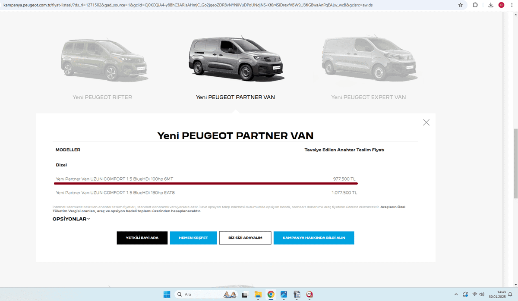Click the red profile avatar icon
The width and height of the screenshot is (518, 301).
(x=501, y=5)
